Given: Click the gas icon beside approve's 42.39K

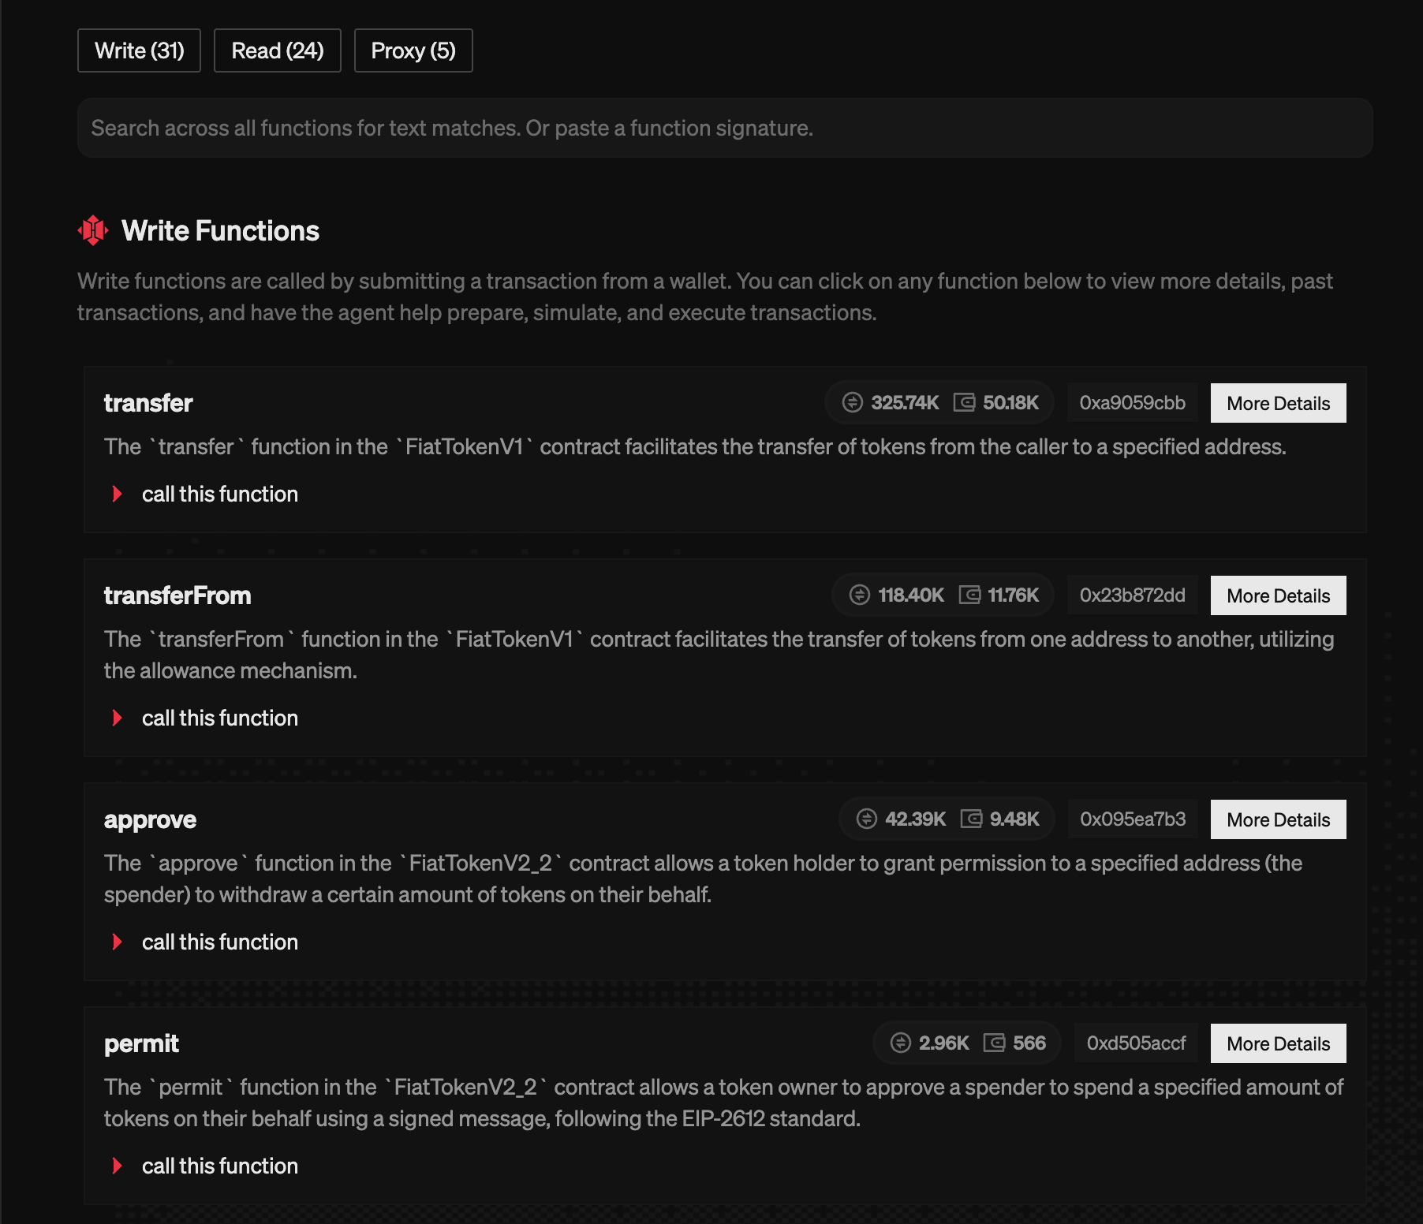Looking at the screenshot, I should tap(868, 819).
